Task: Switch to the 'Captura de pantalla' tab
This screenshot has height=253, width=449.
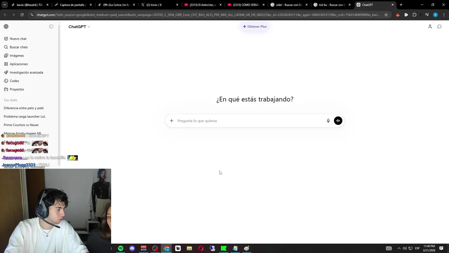Action: tap(72, 5)
